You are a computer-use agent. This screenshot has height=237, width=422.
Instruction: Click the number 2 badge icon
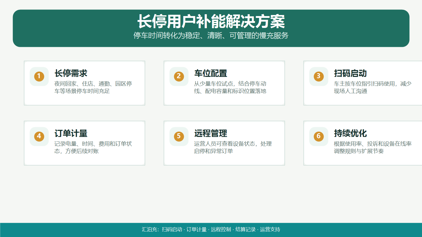click(179, 76)
